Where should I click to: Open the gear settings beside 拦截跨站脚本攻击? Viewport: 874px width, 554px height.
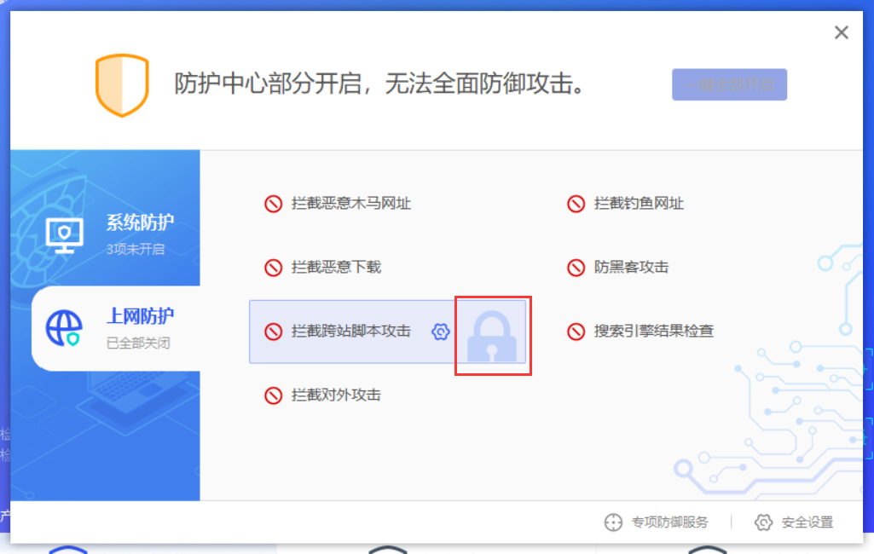pyautogui.click(x=440, y=332)
